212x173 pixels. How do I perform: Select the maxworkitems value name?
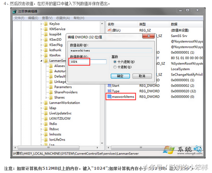[123, 97]
